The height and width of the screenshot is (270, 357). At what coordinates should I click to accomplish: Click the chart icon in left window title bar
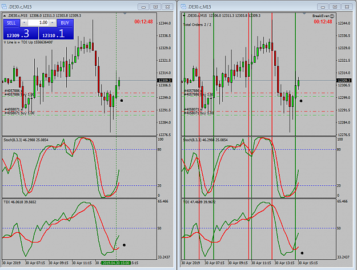pos(4,7)
